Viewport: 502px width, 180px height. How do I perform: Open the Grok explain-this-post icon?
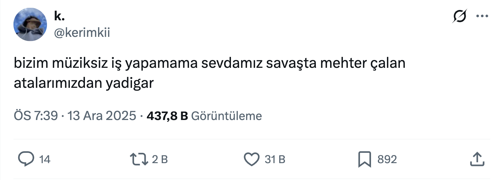[x=459, y=16]
